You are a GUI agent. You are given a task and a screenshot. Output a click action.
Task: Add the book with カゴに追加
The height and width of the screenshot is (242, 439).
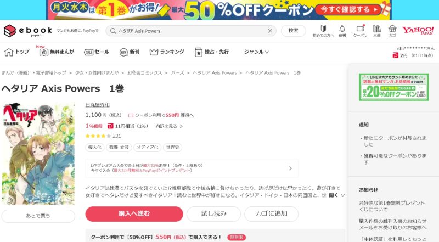271,213
